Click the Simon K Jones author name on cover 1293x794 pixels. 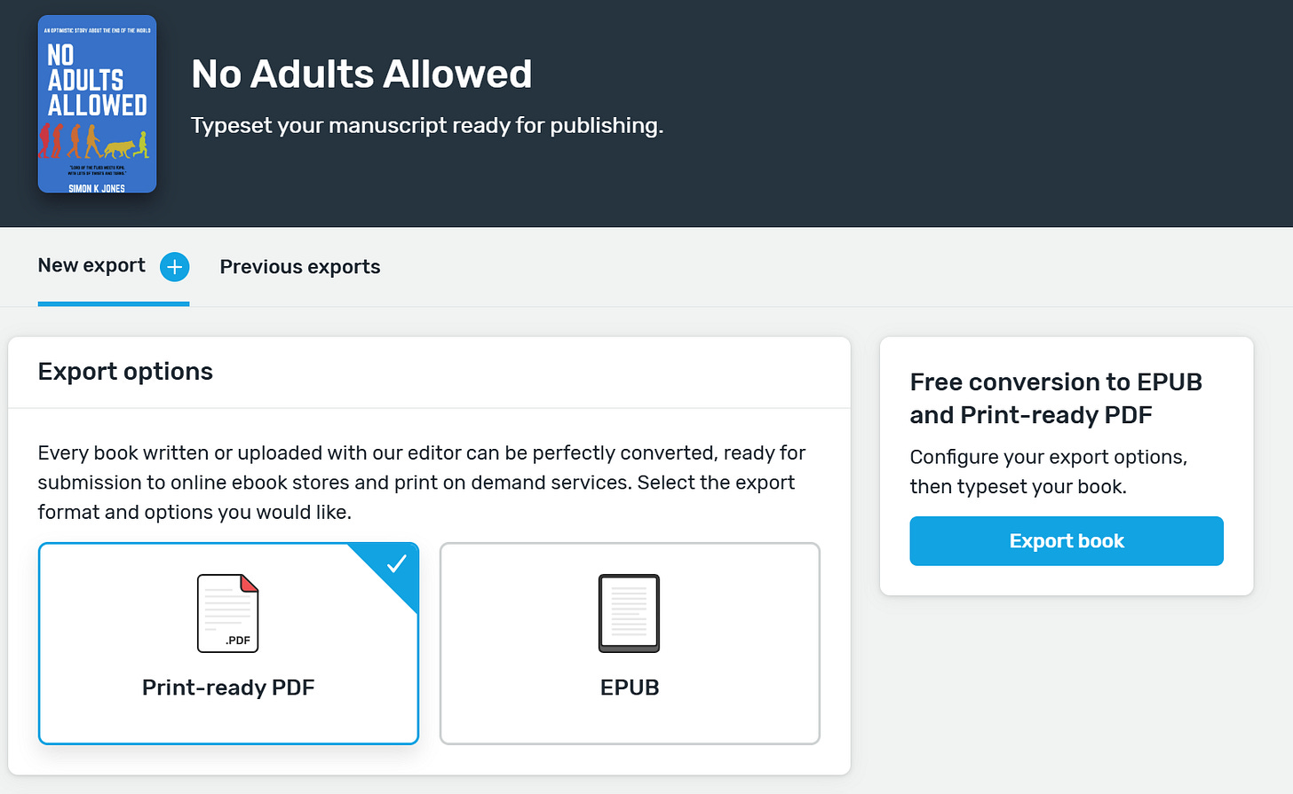[97, 188]
